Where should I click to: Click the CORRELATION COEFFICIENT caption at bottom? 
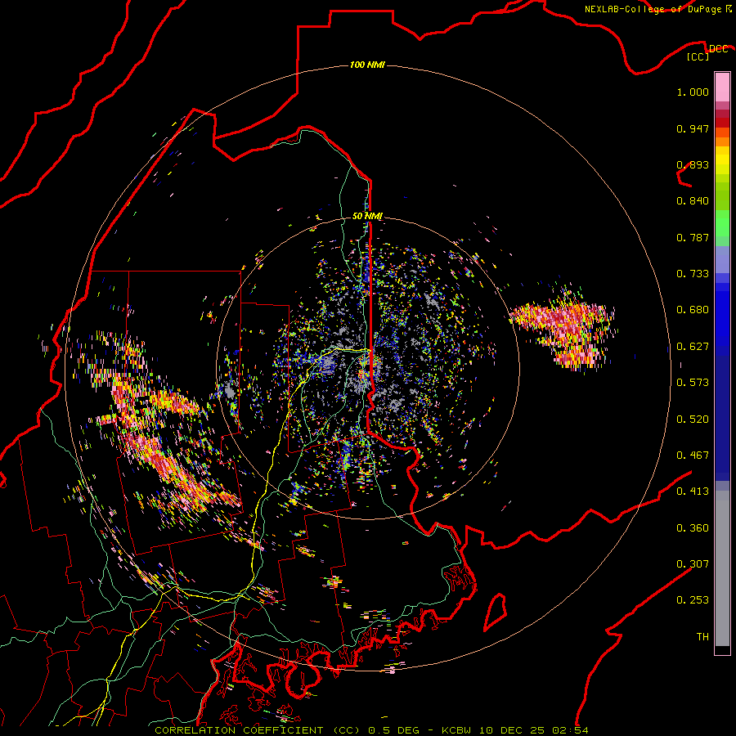tap(371, 730)
